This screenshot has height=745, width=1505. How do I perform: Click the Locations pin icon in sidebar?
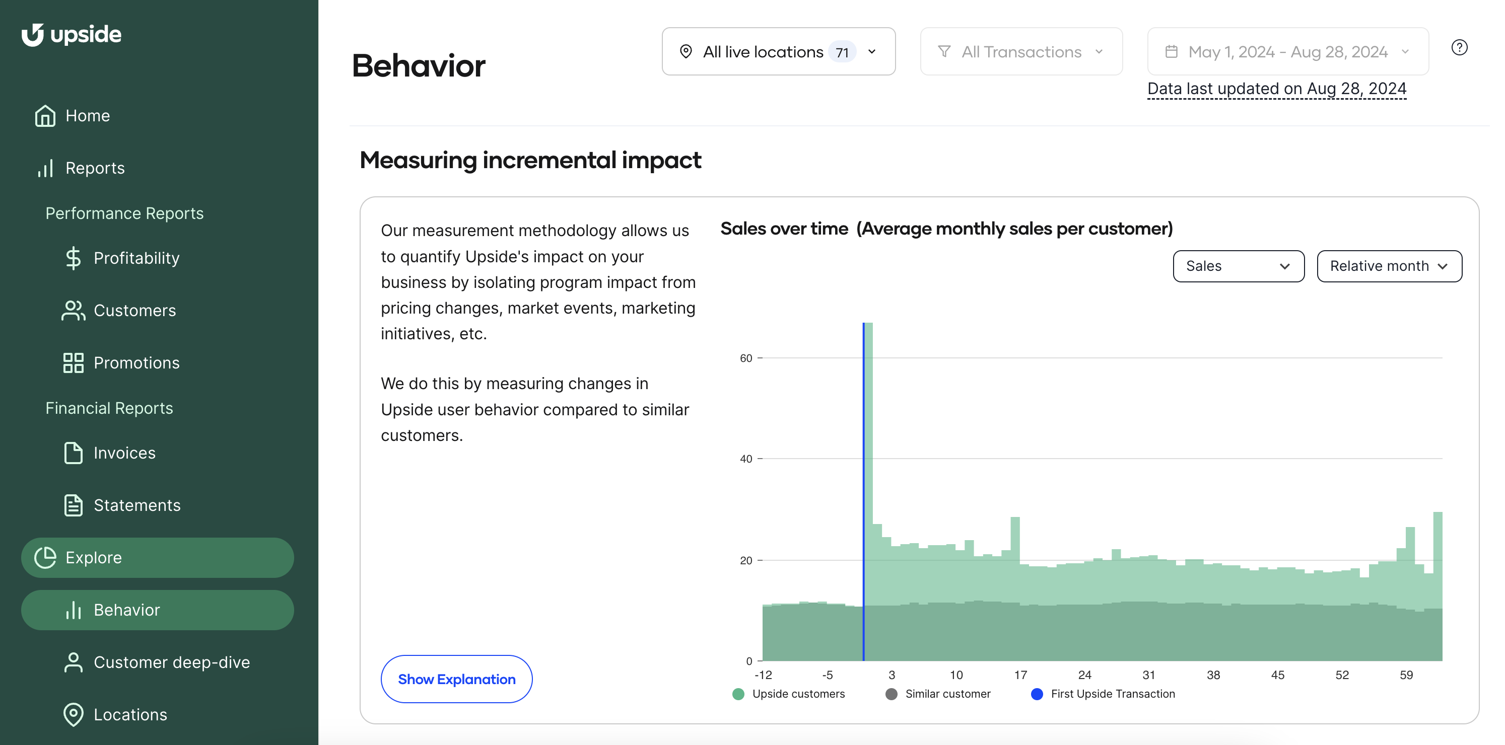(73, 715)
